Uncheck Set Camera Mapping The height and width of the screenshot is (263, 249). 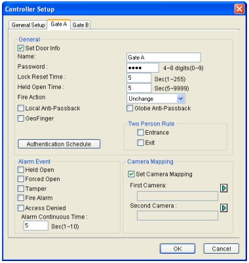[x=131, y=174]
